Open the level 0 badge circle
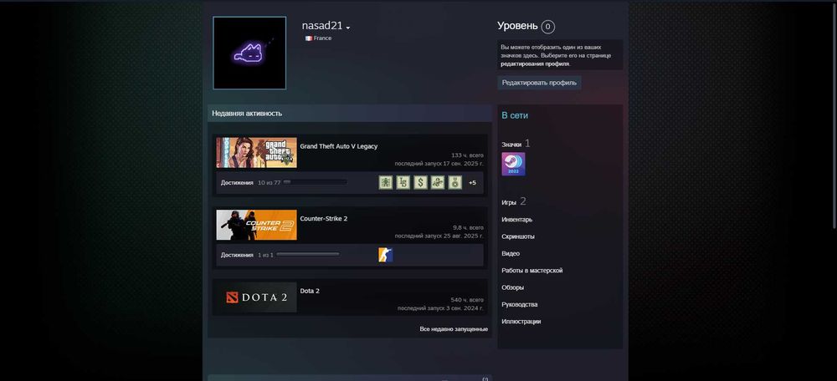The width and height of the screenshot is (837, 381). pos(547,27)
